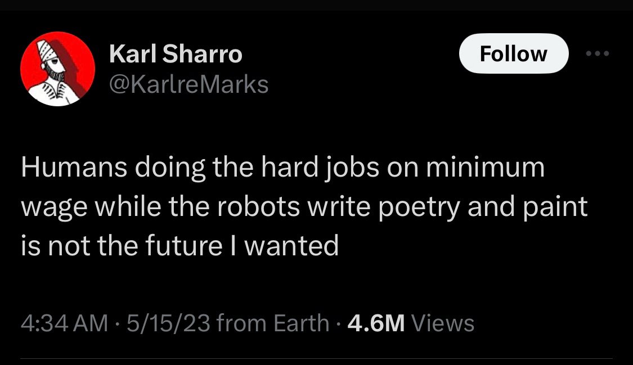633x365 pixels.
Task: Click the 4:34 AM timestamp
Action: pyautogui.click(x=64, y=323)
